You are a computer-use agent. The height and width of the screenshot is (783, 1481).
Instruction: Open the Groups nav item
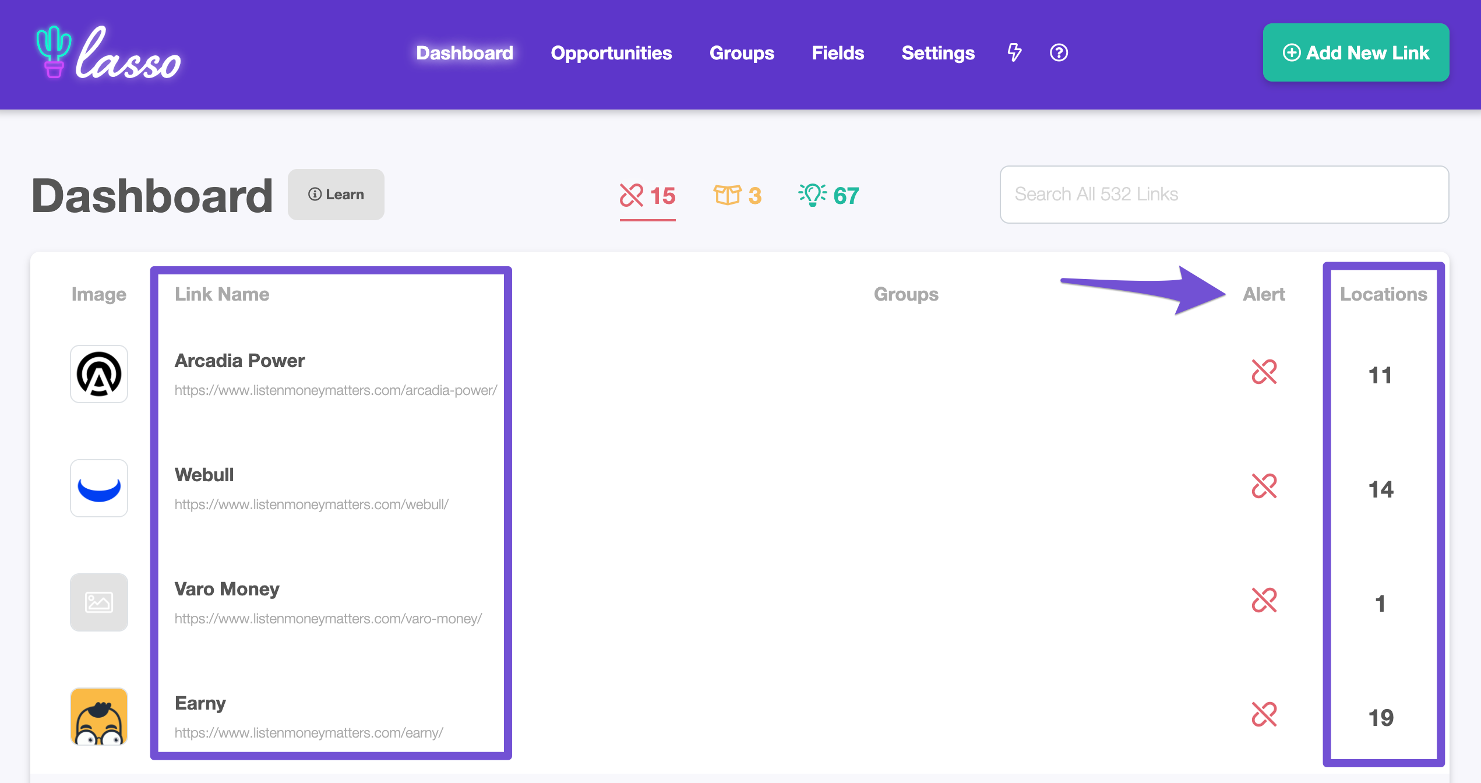coord(742,53)
